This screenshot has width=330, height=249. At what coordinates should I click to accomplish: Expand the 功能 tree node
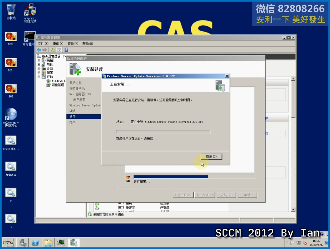point(39,64)
